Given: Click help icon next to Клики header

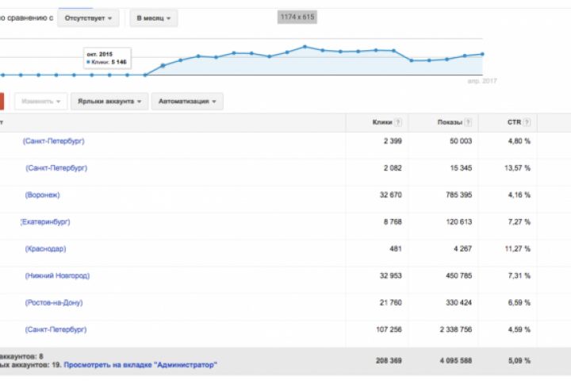Looking at the screenshot, I should click(x=398, y=122).
